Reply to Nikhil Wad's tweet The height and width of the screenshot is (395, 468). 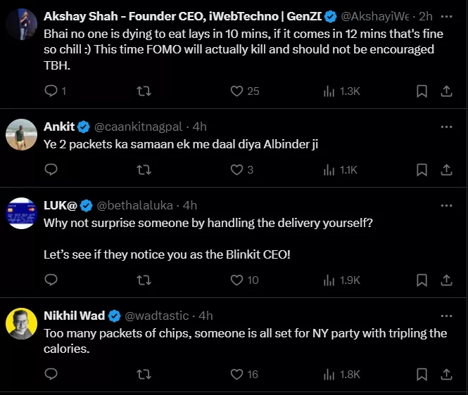pos(51,375)
